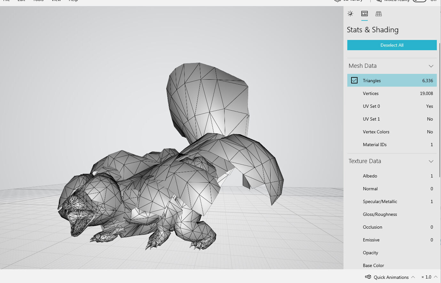The width and height of the screenshot is (441, 283).
Task: Select the UV Set 0 row
Action: 392,106
